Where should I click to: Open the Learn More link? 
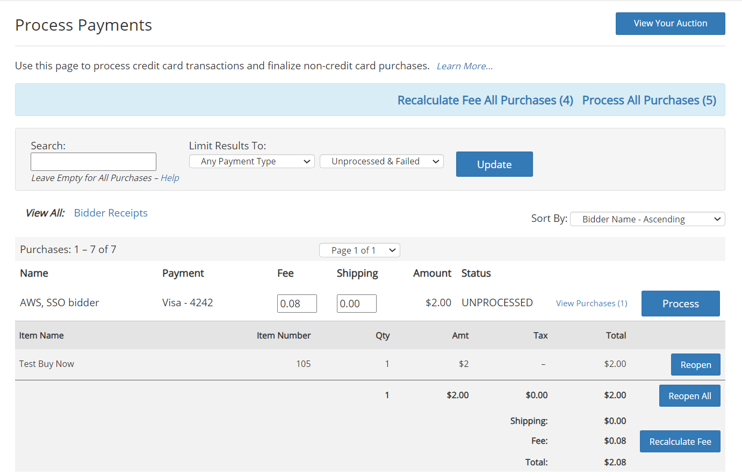click(465, 66)
